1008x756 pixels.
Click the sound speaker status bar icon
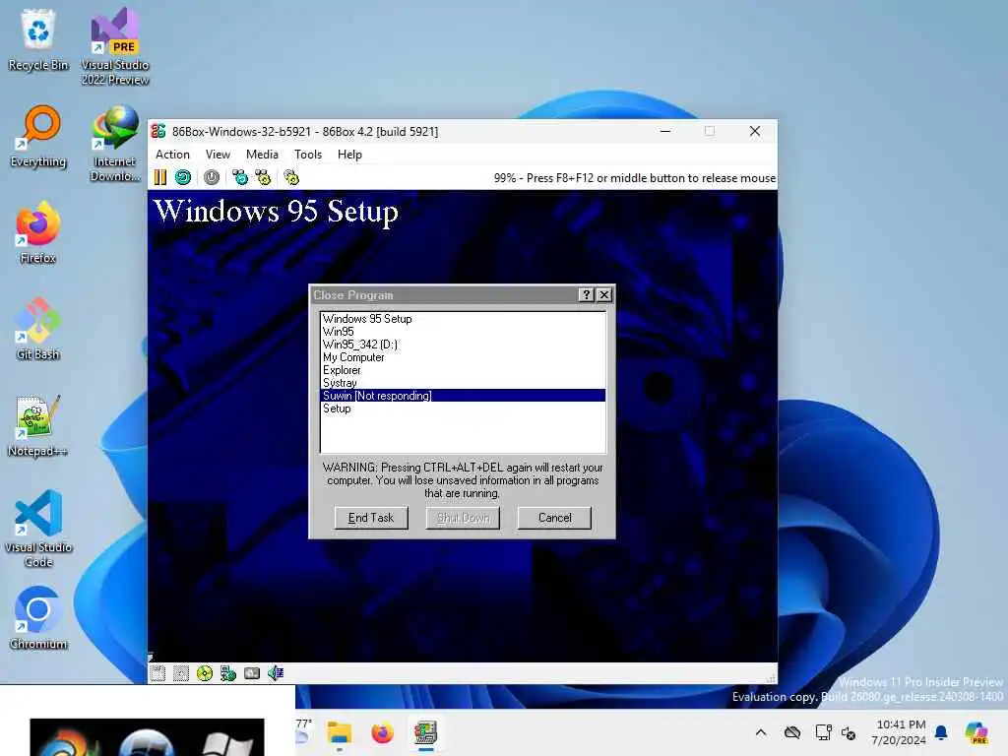pyautogui.click(x=276, y=673)
